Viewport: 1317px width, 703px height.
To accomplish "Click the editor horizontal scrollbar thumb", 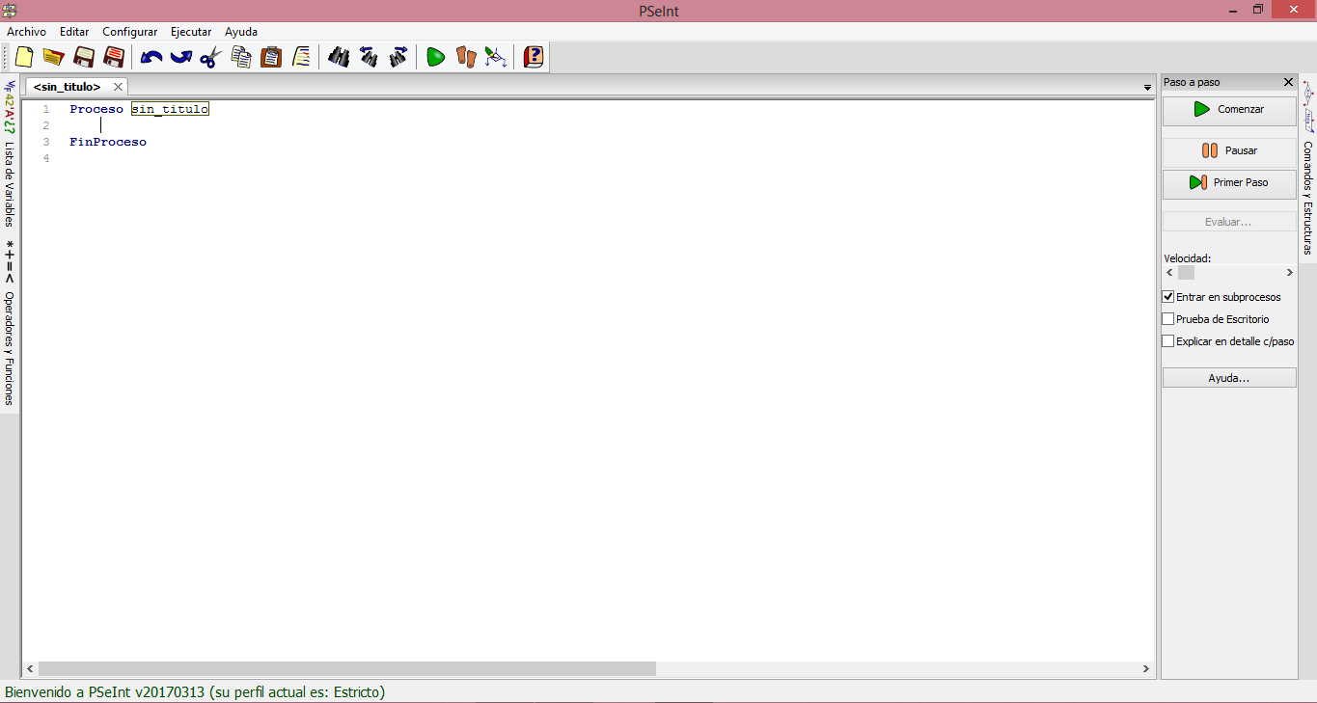I will click(x=347, y=668).
